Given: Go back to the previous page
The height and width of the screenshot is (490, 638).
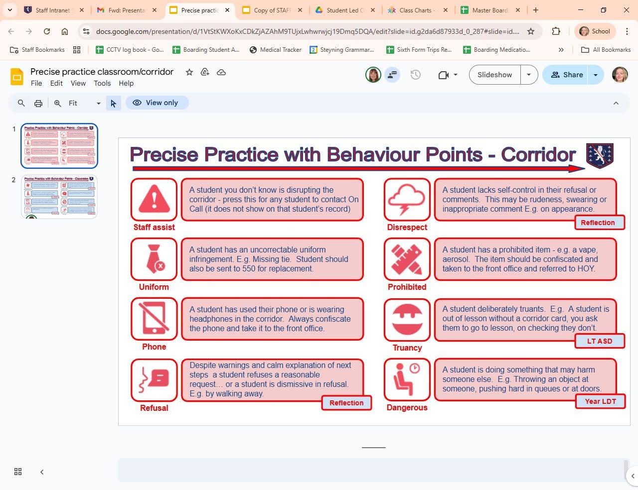Looking at the screenshot, I should [11, 31].
